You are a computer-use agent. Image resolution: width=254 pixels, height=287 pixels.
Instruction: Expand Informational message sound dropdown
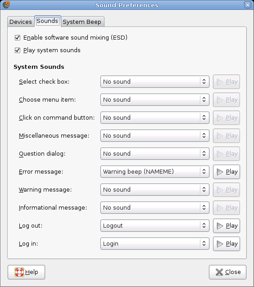point(155,208)
